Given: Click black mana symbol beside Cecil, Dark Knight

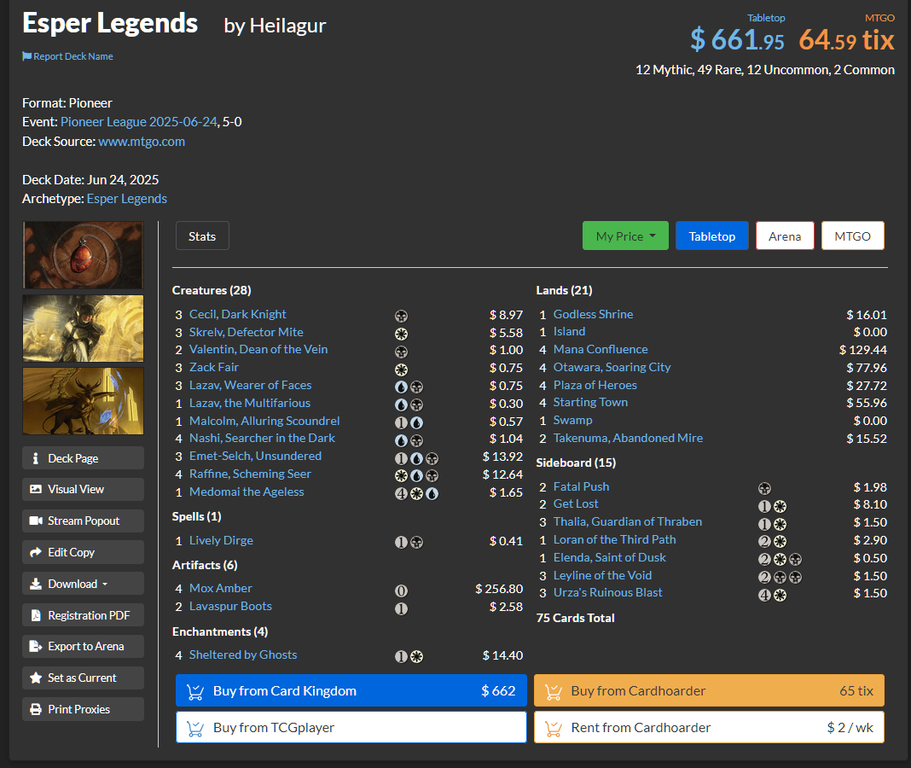Looking at the screenshot, I should click(x=401, y=317).
